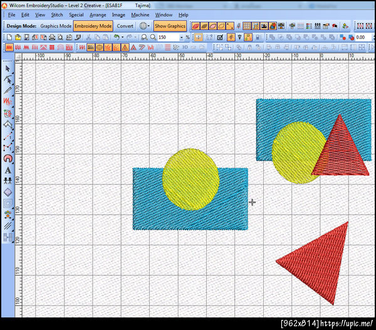Select the pink ring shape tool
This screenshot has height=330, width=376.
[x=8, y=159]
